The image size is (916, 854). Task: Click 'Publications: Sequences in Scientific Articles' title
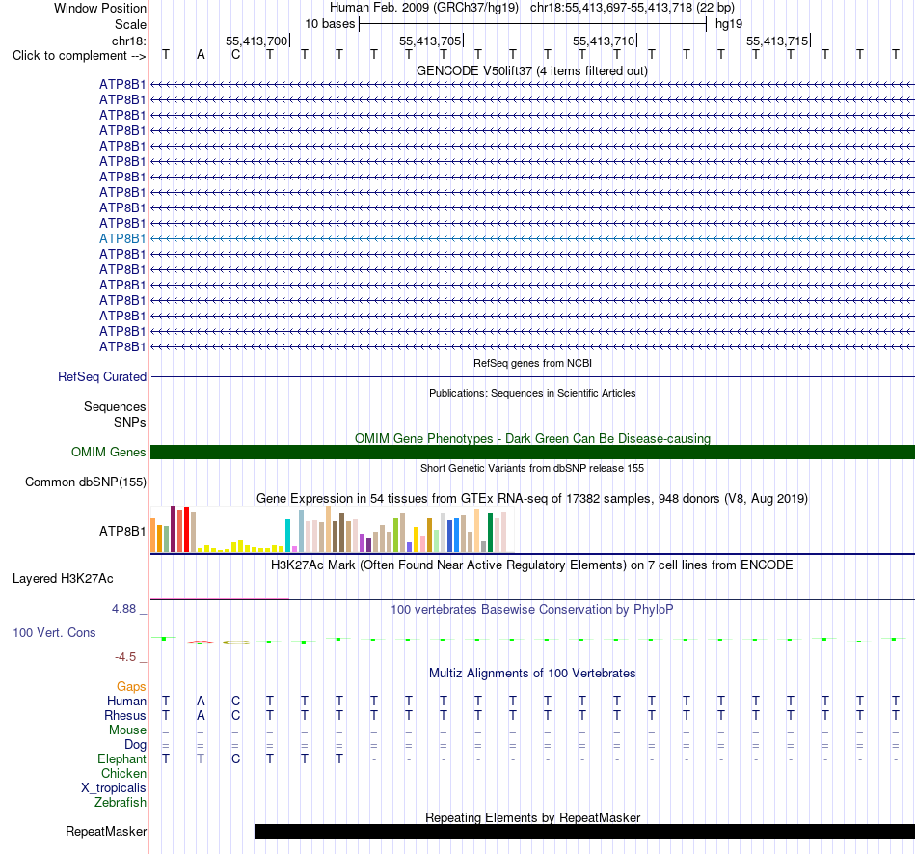532,393
